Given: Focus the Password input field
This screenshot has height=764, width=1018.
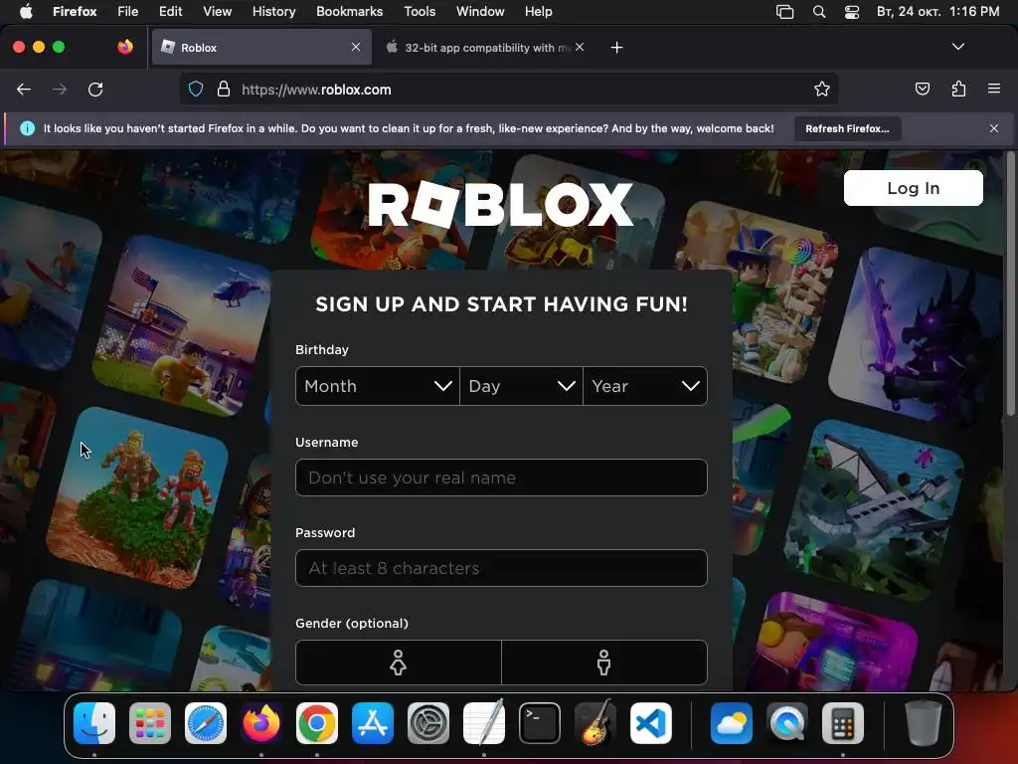Looking at the screenshot, I should [501, 568].
